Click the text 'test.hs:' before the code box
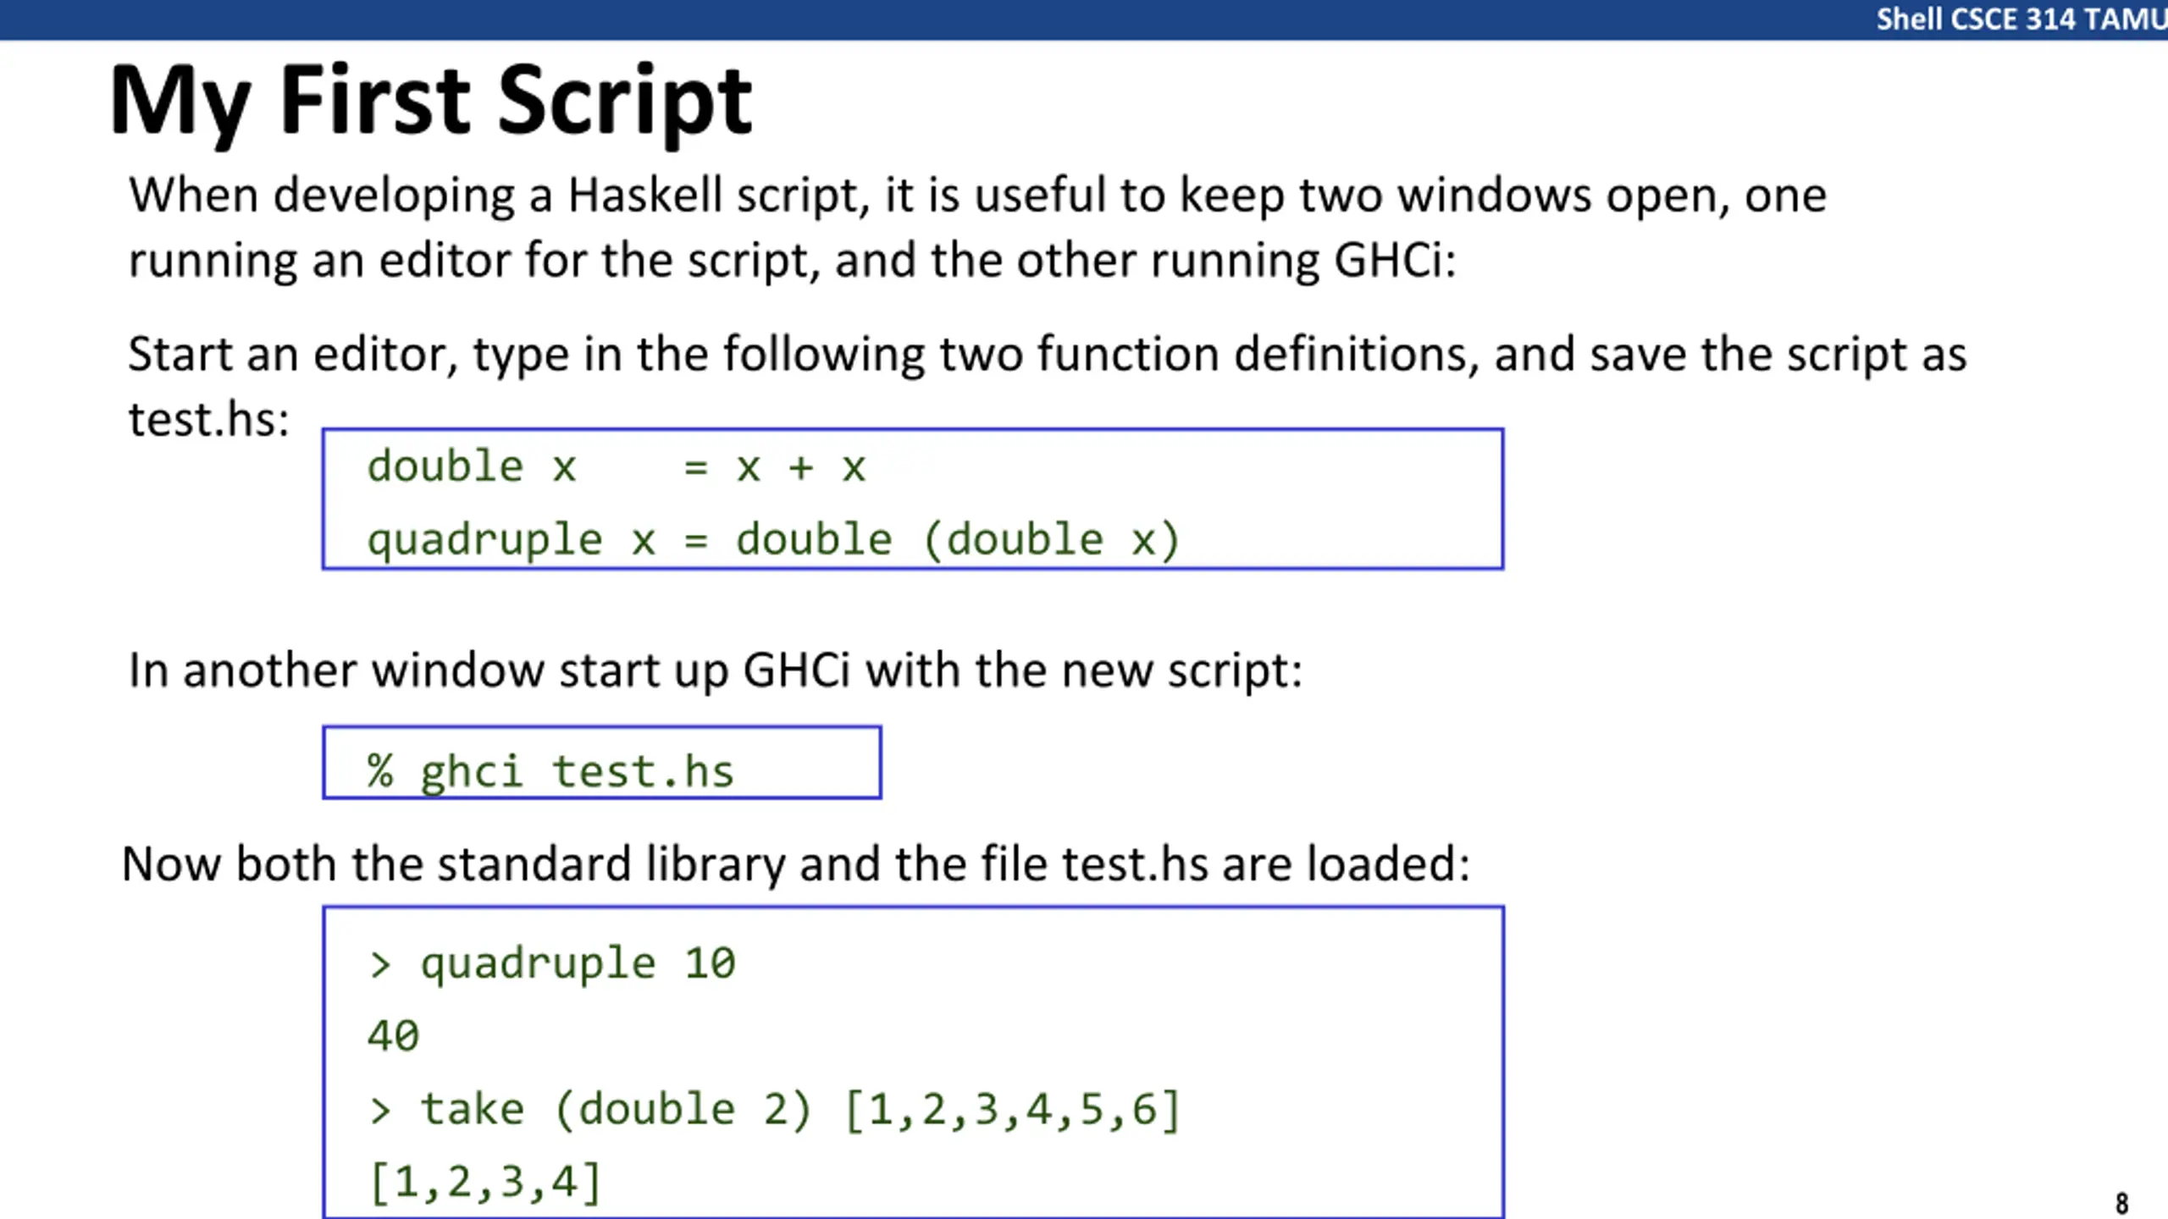Image resolution: width=2168 pixels, height=1219 pixels. point(208,419)
